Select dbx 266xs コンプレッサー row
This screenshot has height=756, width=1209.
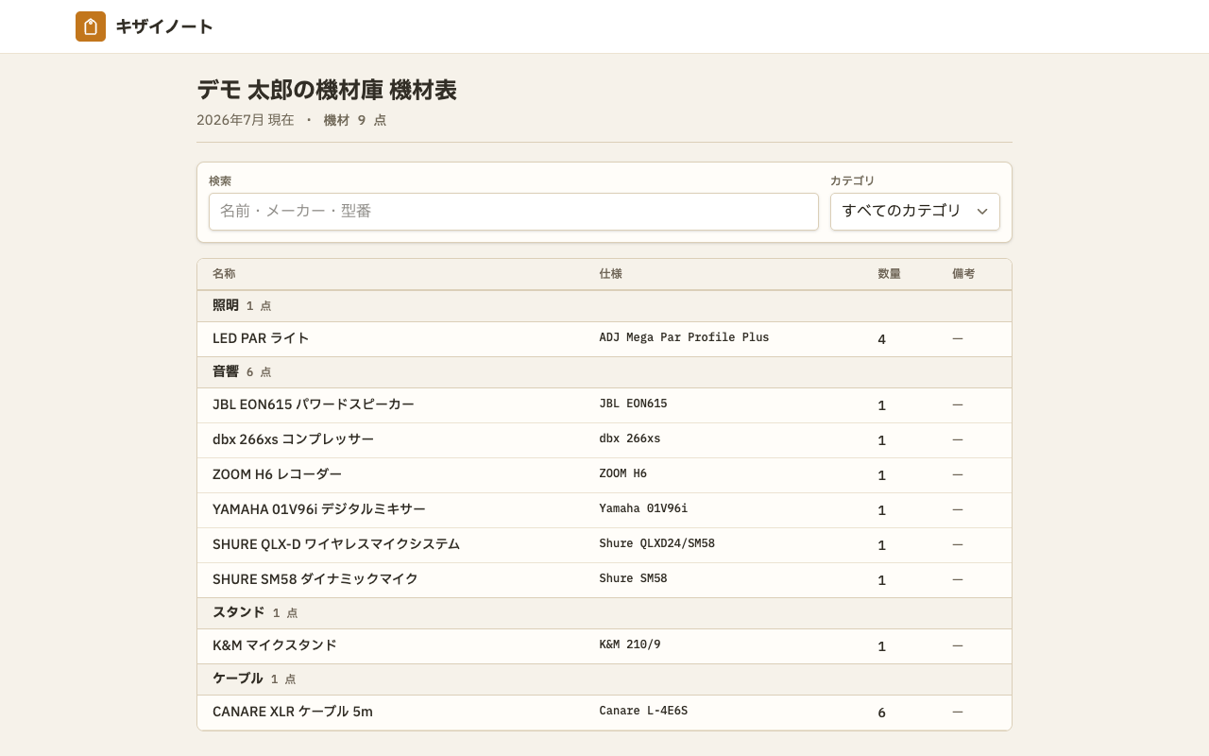point(604,440)
